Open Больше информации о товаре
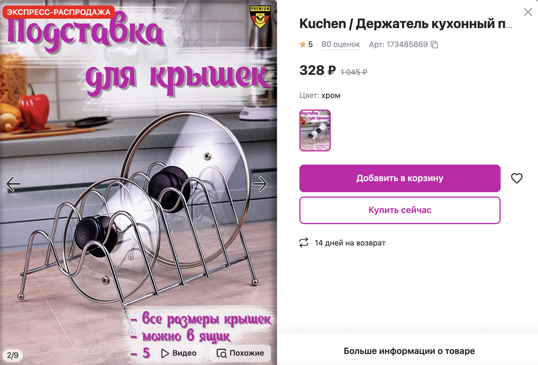 [x=409, y=351]
